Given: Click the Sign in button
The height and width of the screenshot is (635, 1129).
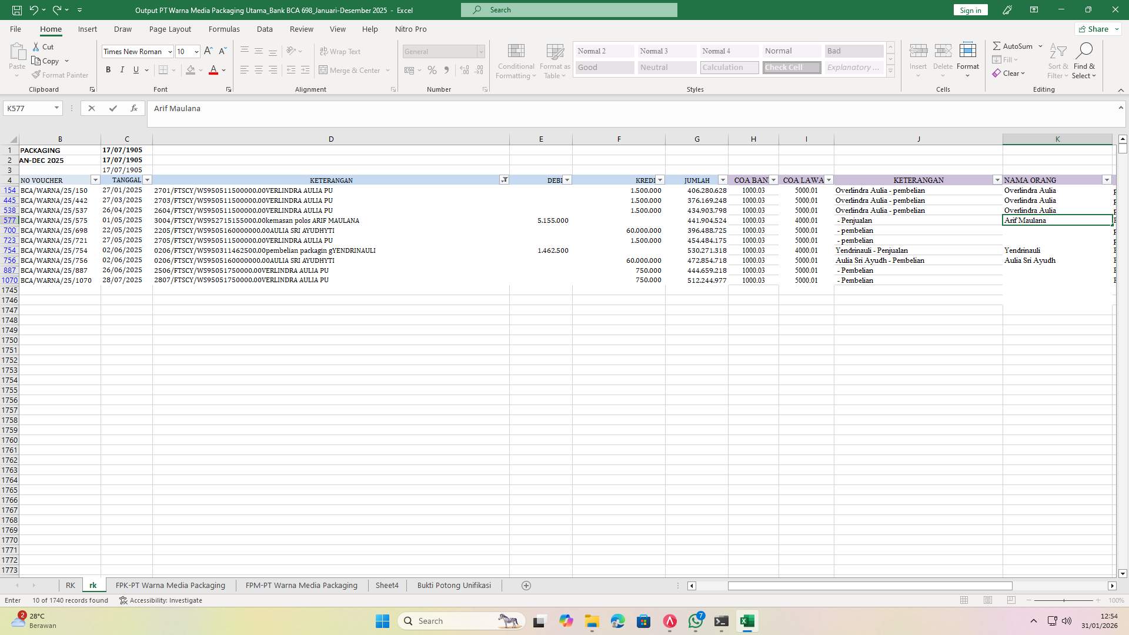Looking at the screenshot, I should click(x=970, y=10).
